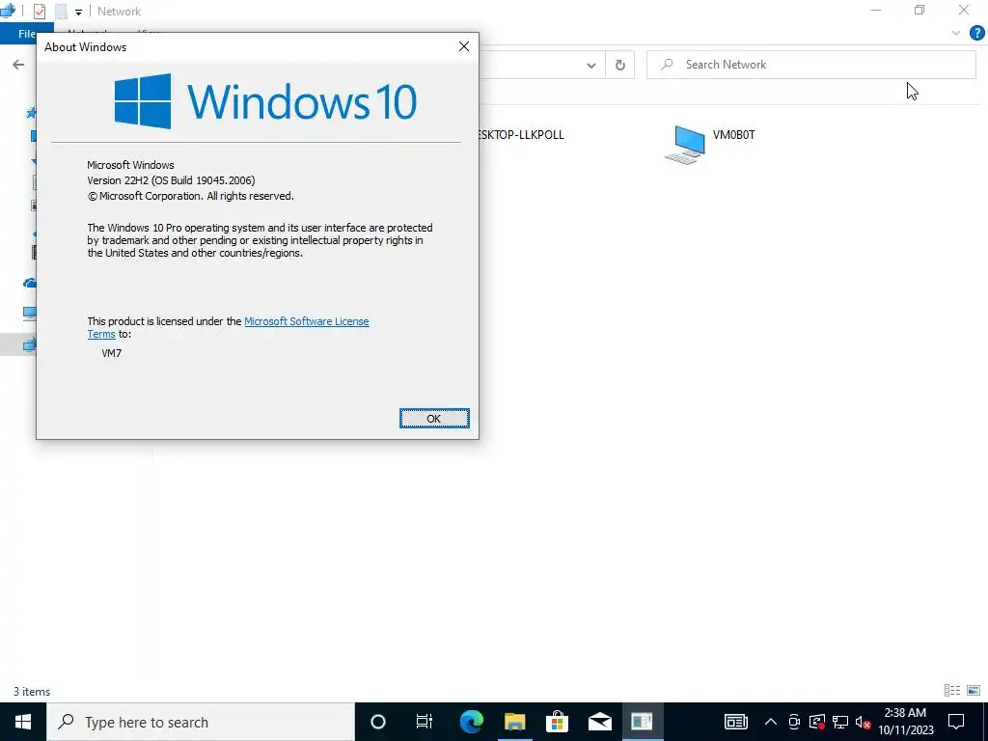This screenshot has width=988, height=741.
Task: Open the clock showing 2:38 AM
Action: point(905,722)
